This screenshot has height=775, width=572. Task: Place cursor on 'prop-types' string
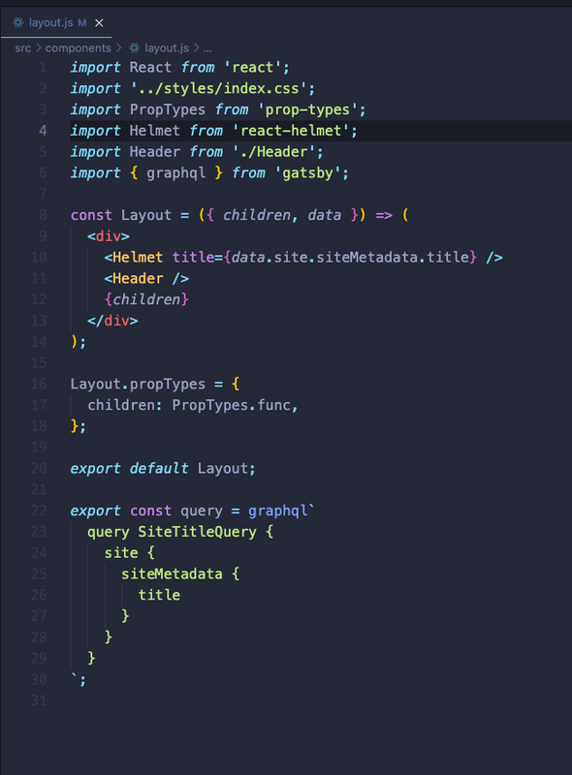[x=307, y=109]
